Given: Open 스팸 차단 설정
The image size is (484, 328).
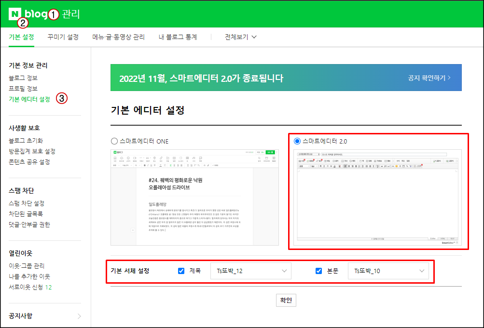Looking at the screenshot, I should click(27, 203).
